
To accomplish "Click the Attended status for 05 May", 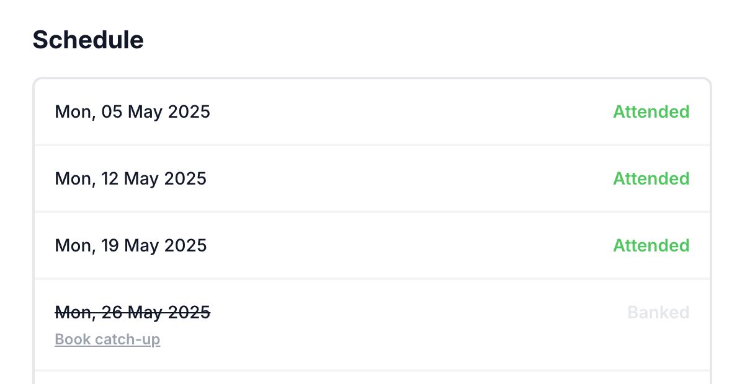I will 651,112.
